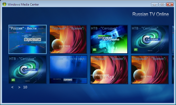Click the Windows Media Center title bar icon
Image resolution: width=176 pixels, height=105 pixels.
coord(4,4)
